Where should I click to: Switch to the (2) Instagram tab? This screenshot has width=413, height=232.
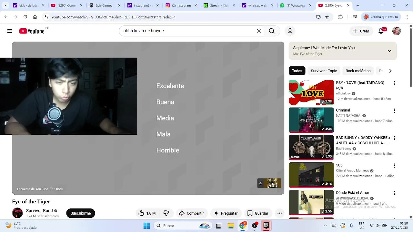(x=181, y=5)
